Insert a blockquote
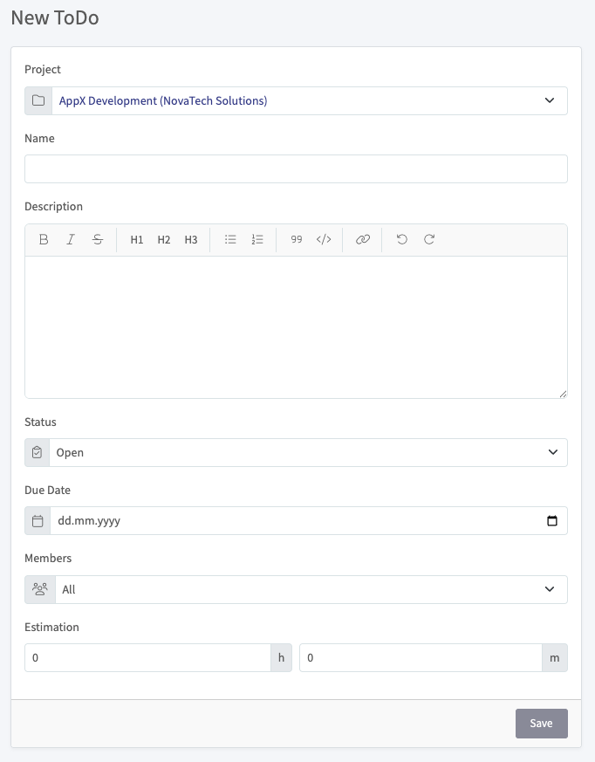 pyautogui.click(x=297, y=239)
